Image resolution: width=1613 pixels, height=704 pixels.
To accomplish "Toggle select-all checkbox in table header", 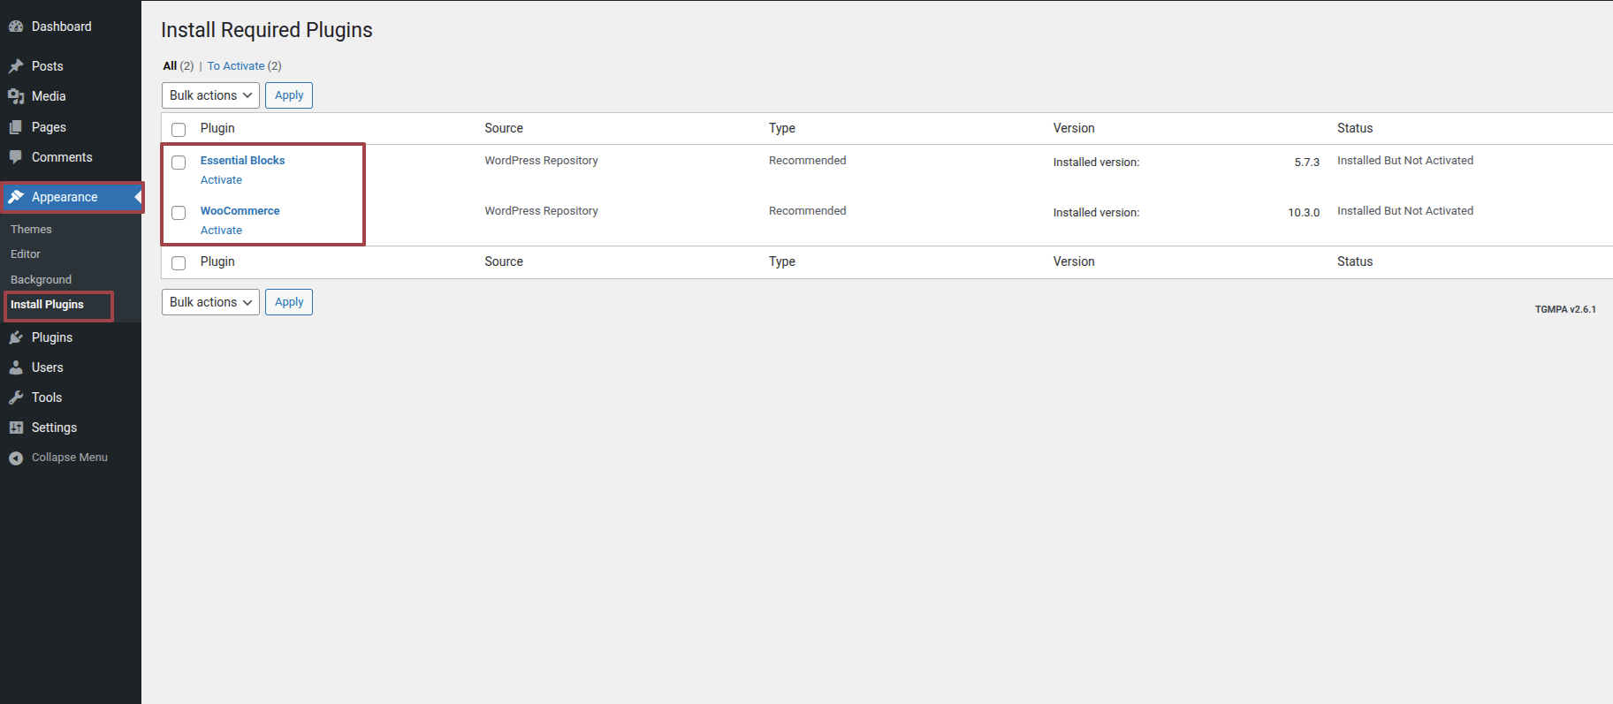I will tap(179, 130).
